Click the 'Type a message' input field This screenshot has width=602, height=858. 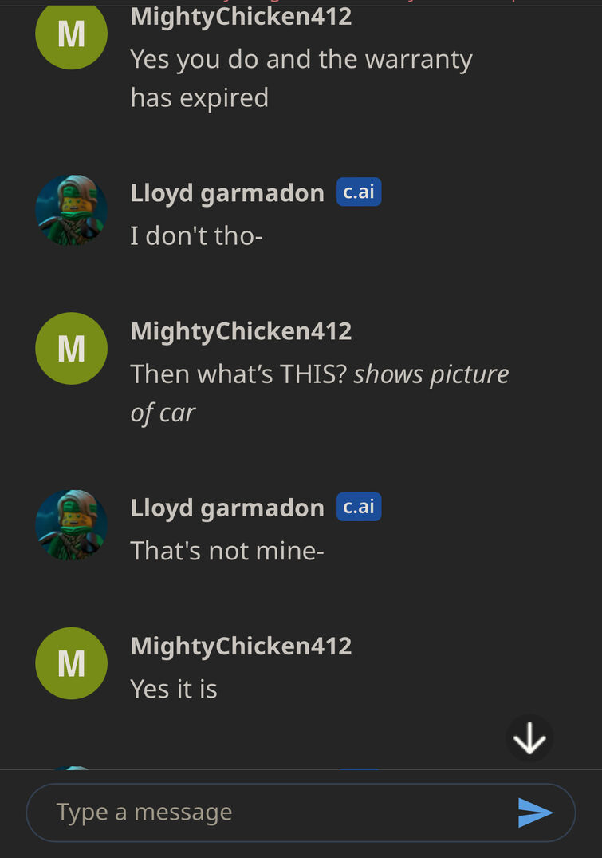(x=301, y=813)
